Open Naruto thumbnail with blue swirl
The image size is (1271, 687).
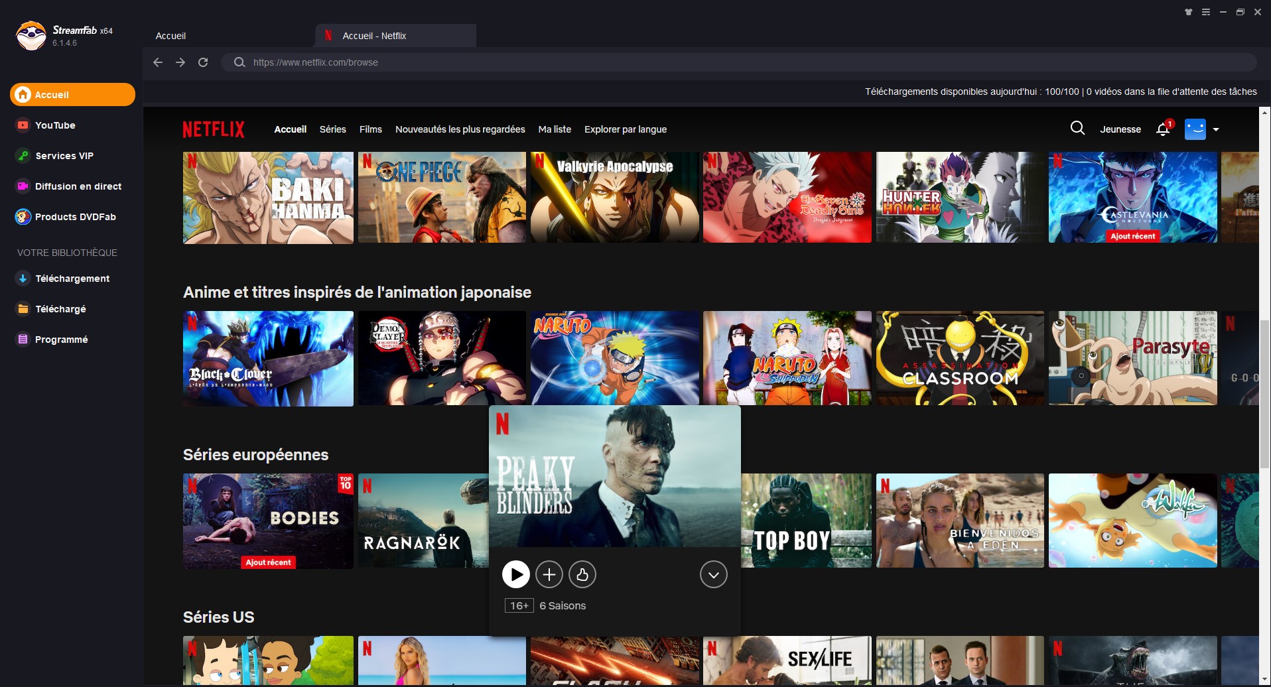coord(614,358)
